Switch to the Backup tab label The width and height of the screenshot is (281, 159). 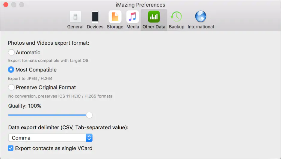176,27
